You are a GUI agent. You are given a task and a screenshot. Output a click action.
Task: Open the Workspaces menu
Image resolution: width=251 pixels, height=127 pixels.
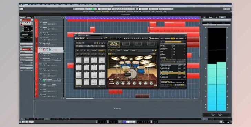75,4
